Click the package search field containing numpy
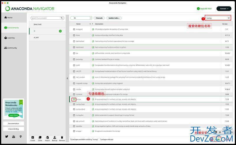 click(218, 18)
